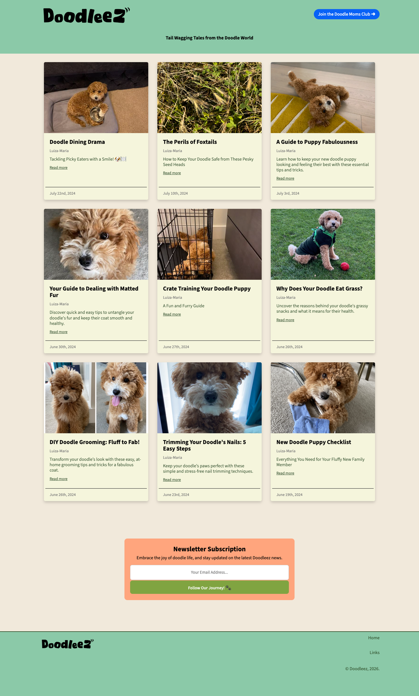Open the footer Links page
419x696 pixels.
(x=374, y=653)
